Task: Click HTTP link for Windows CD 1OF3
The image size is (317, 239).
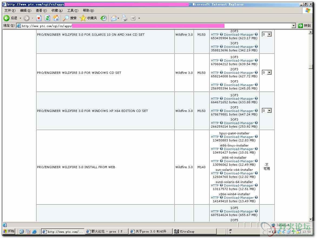Action: pos(215,61)
